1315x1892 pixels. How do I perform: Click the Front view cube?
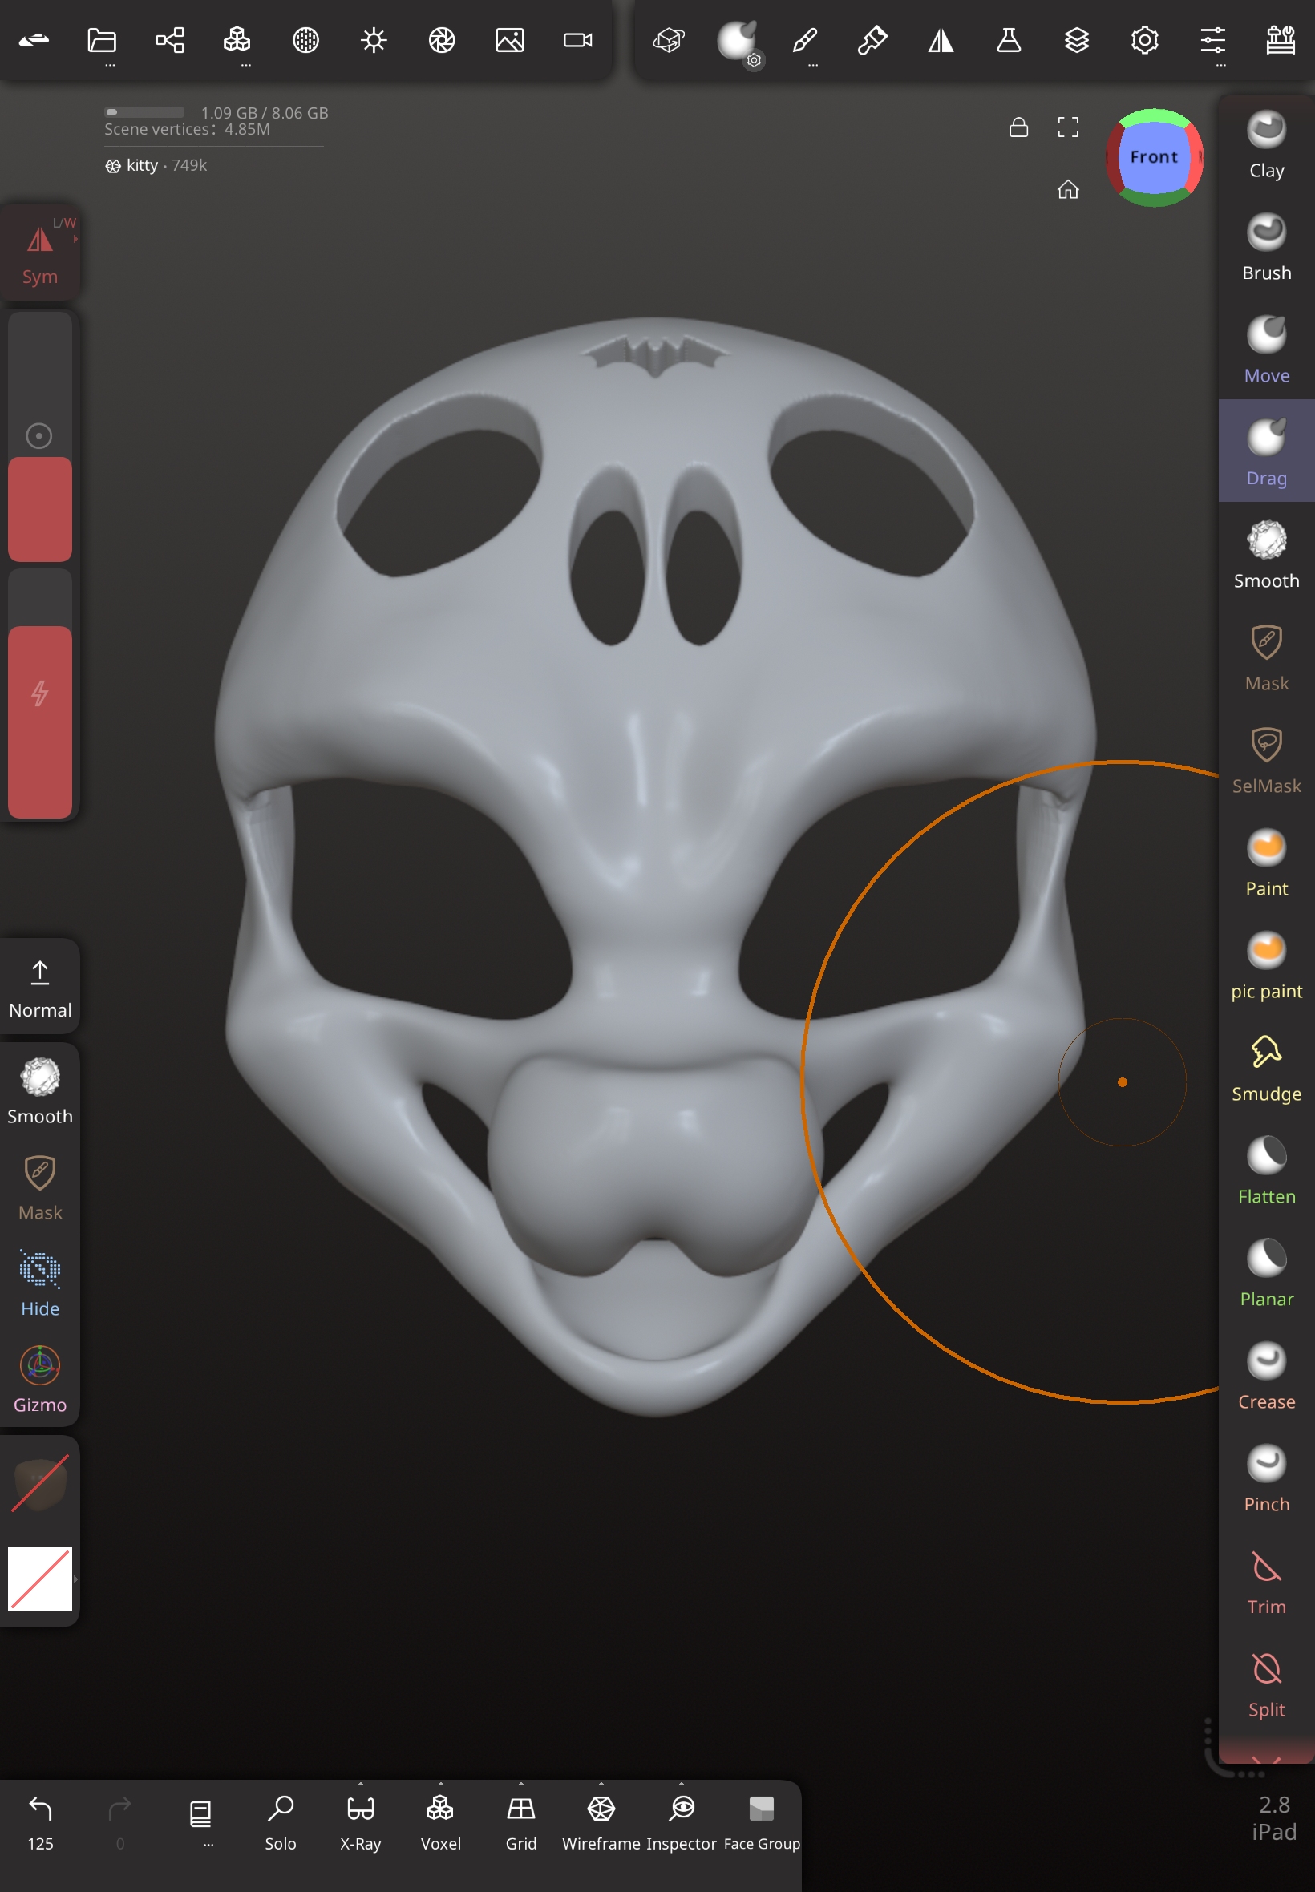point(1154,156)
